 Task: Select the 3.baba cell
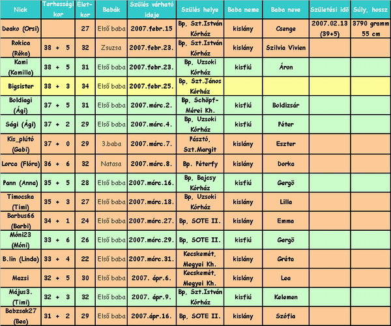click(x=112, y=144)
